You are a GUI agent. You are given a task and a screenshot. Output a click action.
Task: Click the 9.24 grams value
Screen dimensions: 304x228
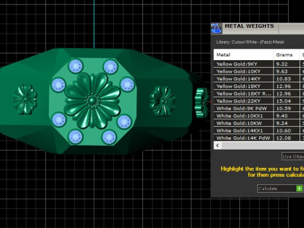[x=282, y=123]
